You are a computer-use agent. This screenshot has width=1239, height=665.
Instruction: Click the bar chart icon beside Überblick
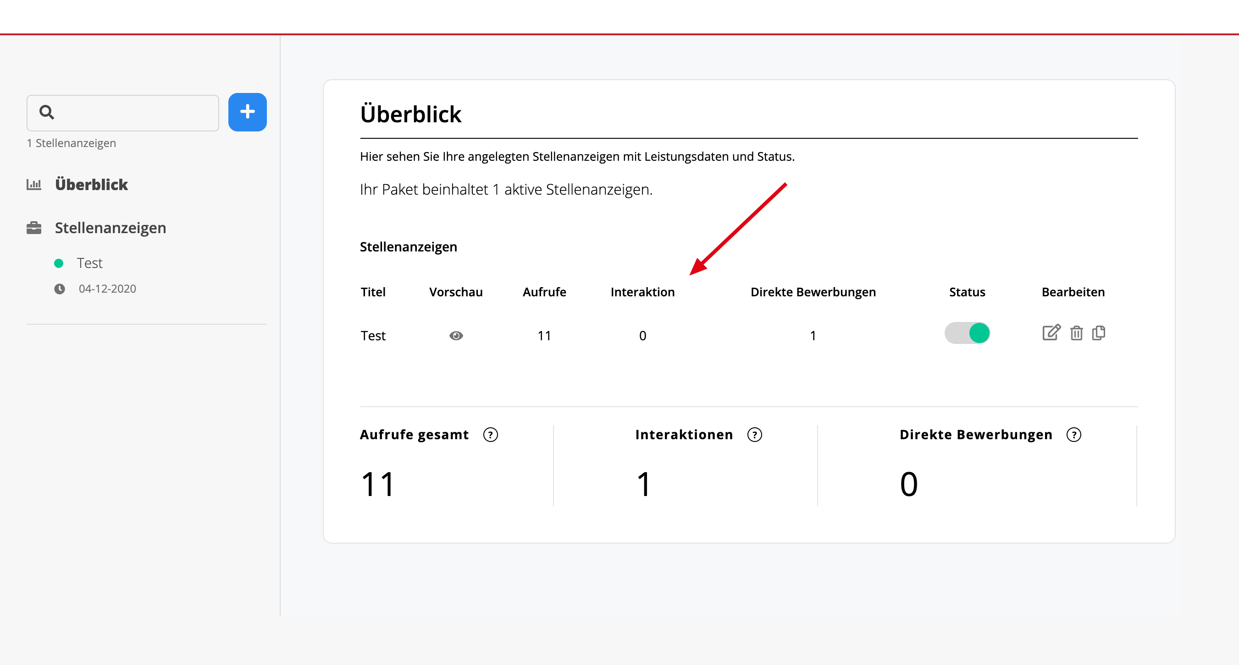33,185
